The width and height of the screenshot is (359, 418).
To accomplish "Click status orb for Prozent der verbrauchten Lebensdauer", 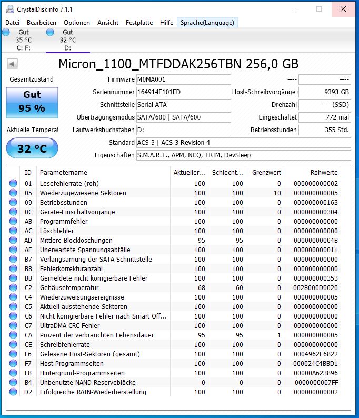I will click(13, 335).
